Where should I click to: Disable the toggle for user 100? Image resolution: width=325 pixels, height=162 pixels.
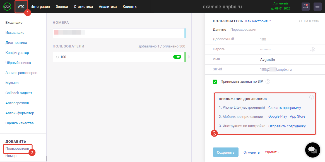click(177, 57)
